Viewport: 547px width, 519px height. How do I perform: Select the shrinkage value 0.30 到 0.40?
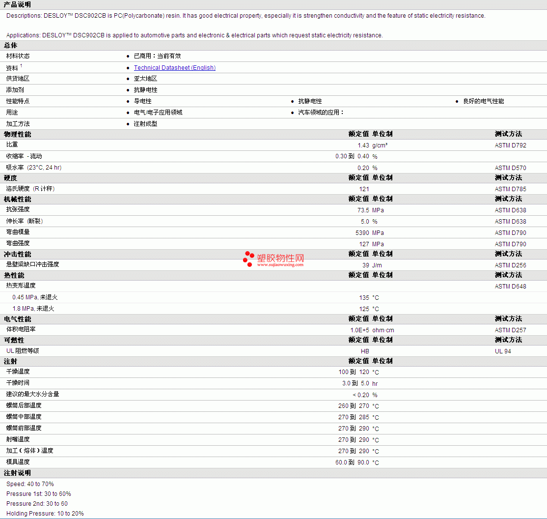(353, 156)
